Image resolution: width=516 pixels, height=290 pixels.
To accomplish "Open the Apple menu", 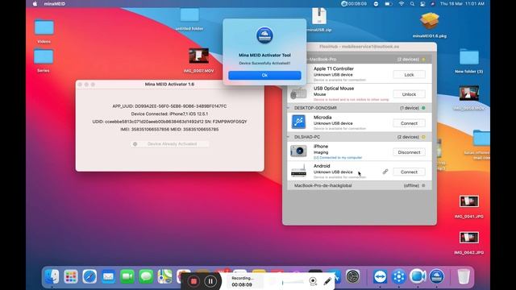I will 35,3.
